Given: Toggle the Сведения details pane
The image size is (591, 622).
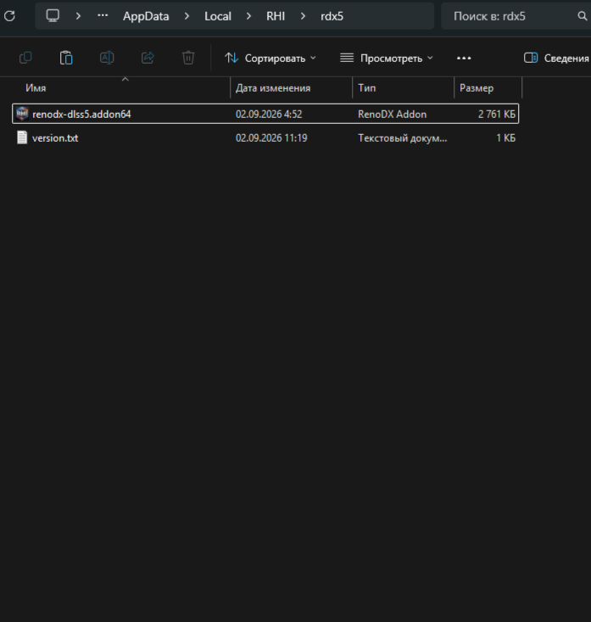Looking at the screenshot, I should (x=556, y=59).
